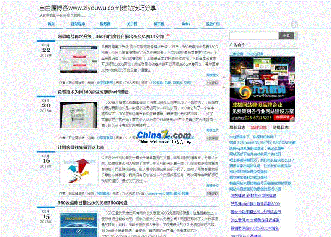Screen dimensions: 331x237
Task: Click the RSS feed icon
Action: [x=294, y=25]
